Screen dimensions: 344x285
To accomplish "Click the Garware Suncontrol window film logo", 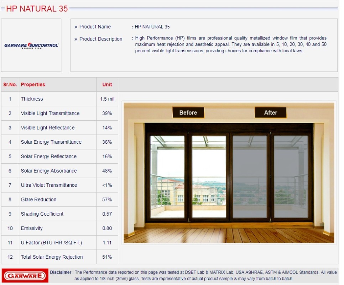I will coord(31,46).
